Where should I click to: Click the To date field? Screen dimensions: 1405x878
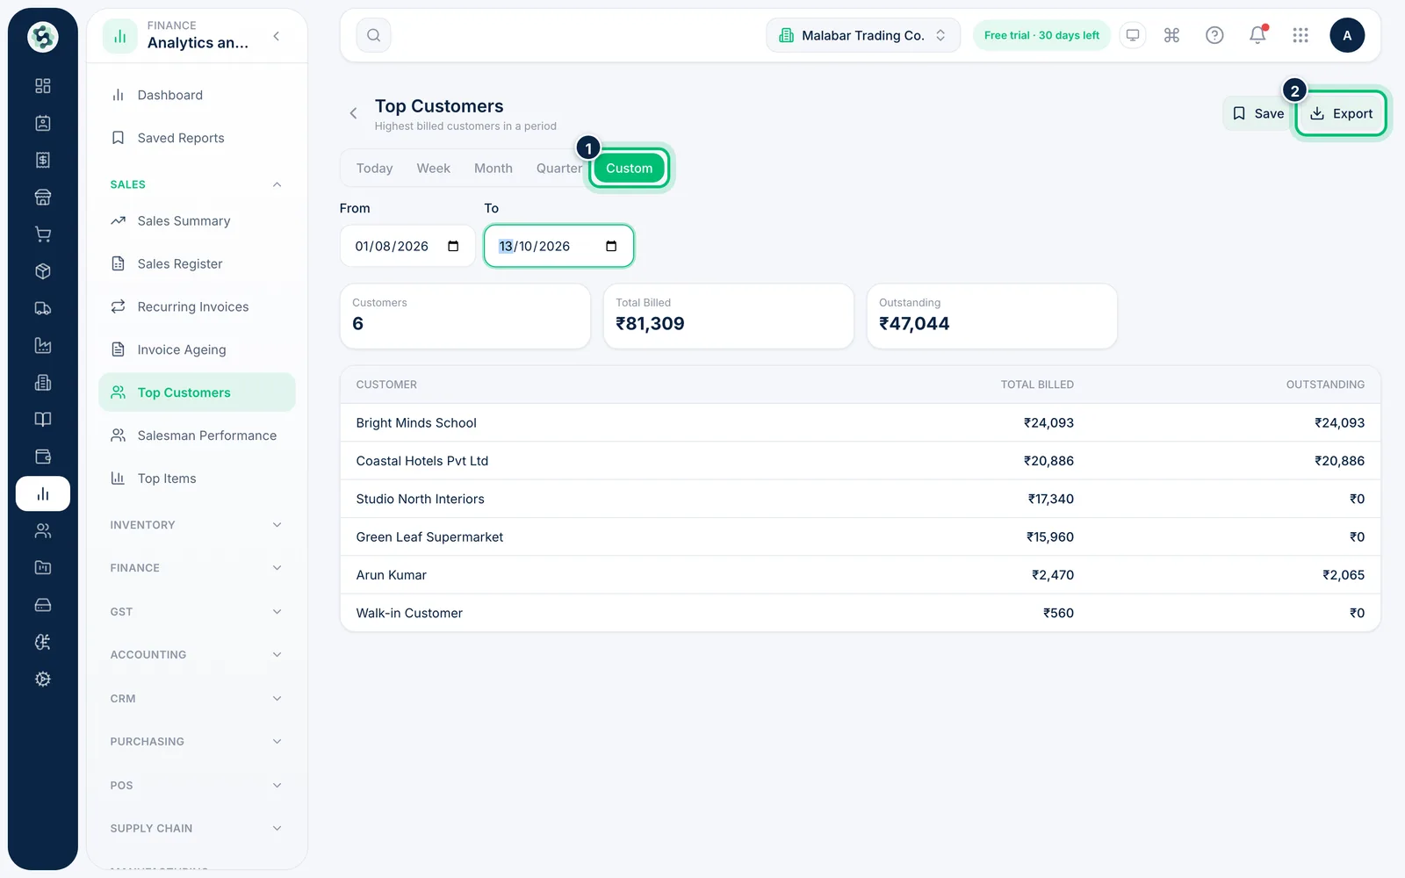558,246
